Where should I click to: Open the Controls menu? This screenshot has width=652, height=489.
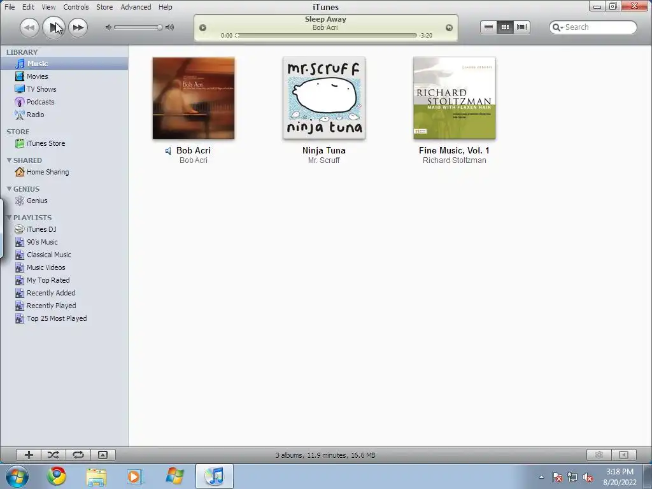point(76,7)
